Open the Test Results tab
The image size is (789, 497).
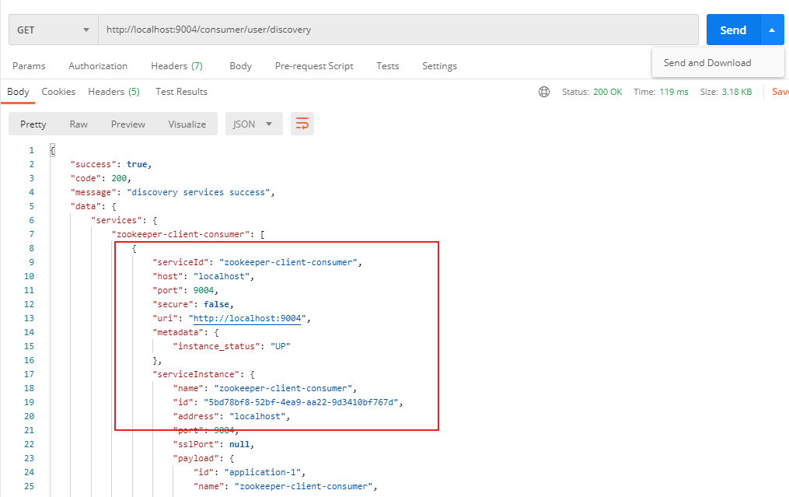pos(181,92)
